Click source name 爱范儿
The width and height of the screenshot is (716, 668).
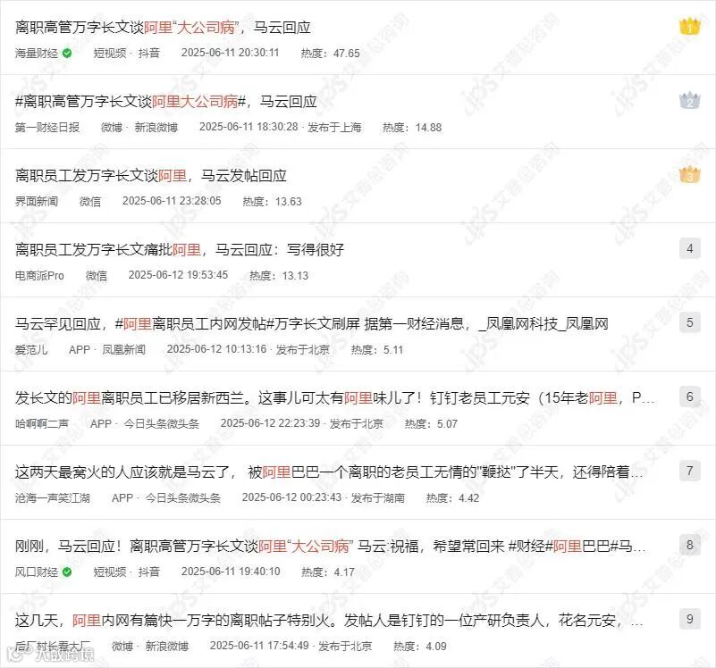click(x=31, y=349)
